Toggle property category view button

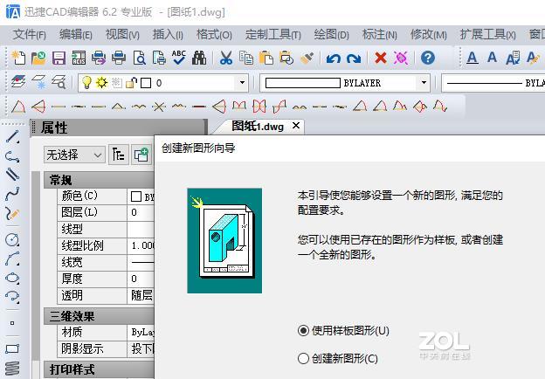(119, 155)
